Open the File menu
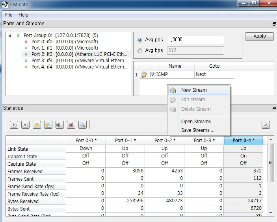The image size is (277, 222). click(9, 15)
